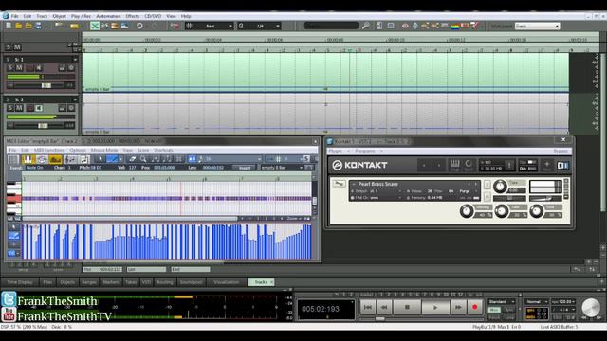Toggle the monitoring speaker button on track 2
The width and height of the screenshot is (607, 341).
(x=39, y=108)
